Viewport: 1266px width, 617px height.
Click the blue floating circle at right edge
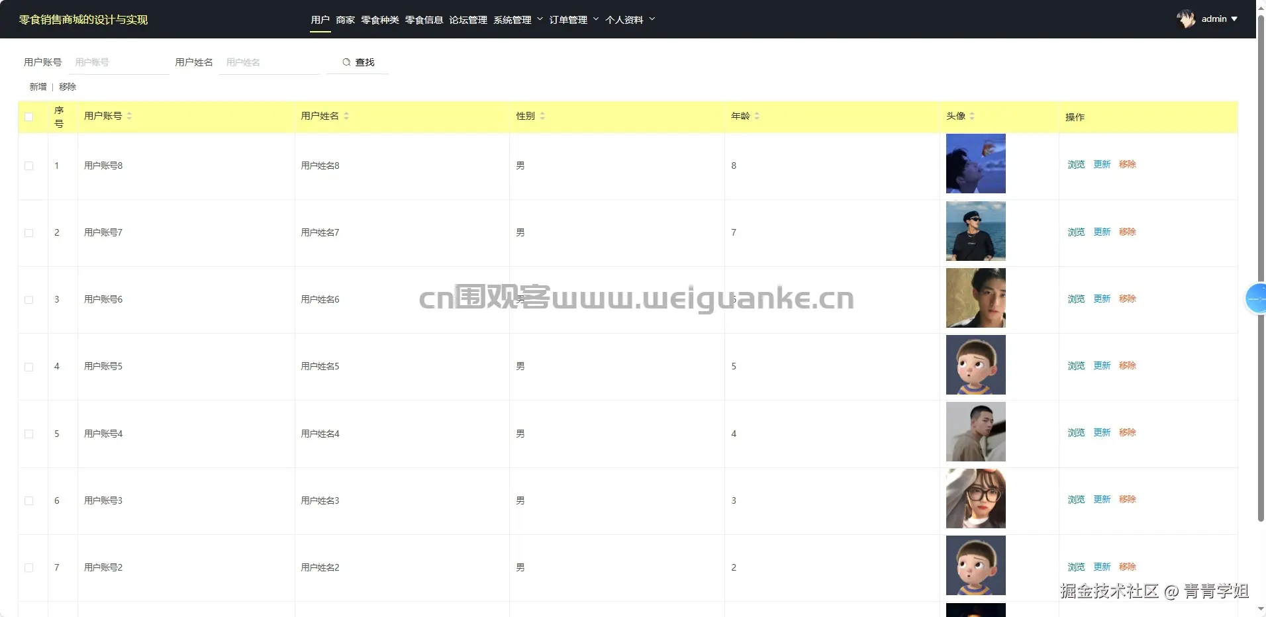click(x=1256, y=299)
